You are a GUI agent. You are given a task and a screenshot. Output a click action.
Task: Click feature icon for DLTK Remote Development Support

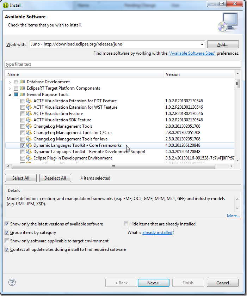[x=29, y=152]
